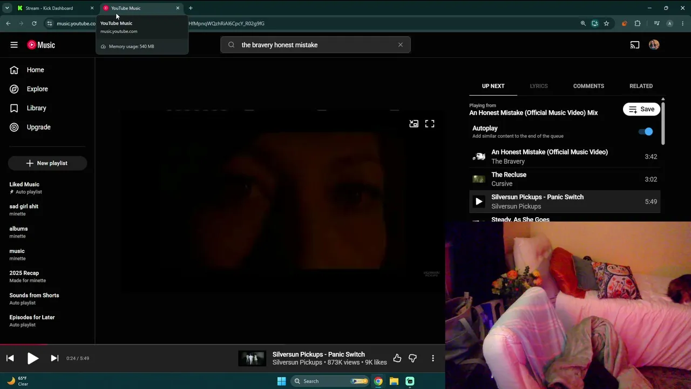Close the YouTube Music browser tab
The image size is (691, 389).
click(x=178, y=8)
